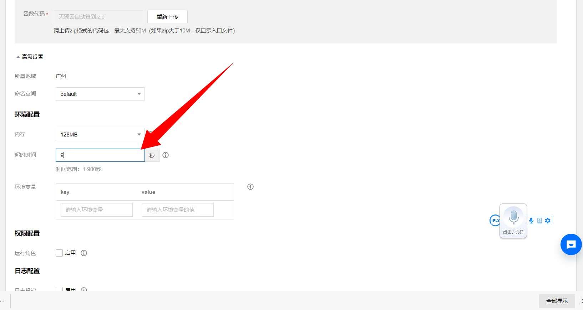Click the iFLY round logo icon
583x310 pixels.
[495, 221]
